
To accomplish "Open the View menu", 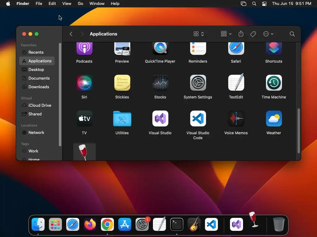I will [x=67, y=4].
